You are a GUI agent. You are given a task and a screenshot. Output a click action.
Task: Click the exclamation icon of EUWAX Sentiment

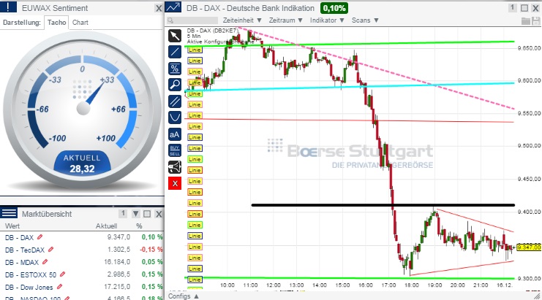[x=8, y=7]
